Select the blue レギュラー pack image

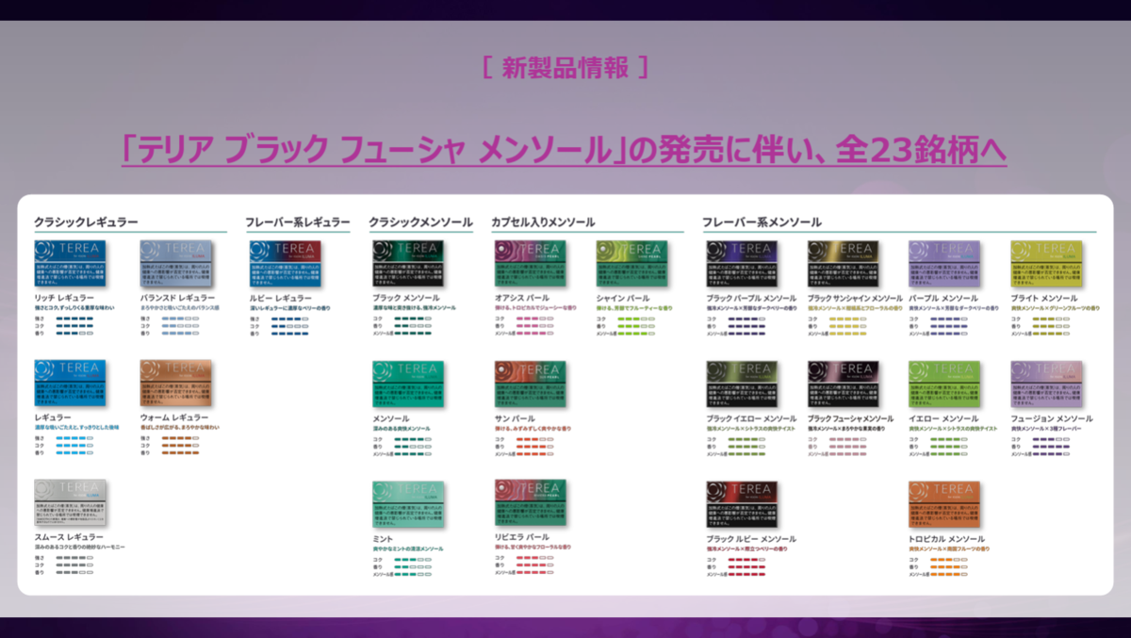click(71, 384)
